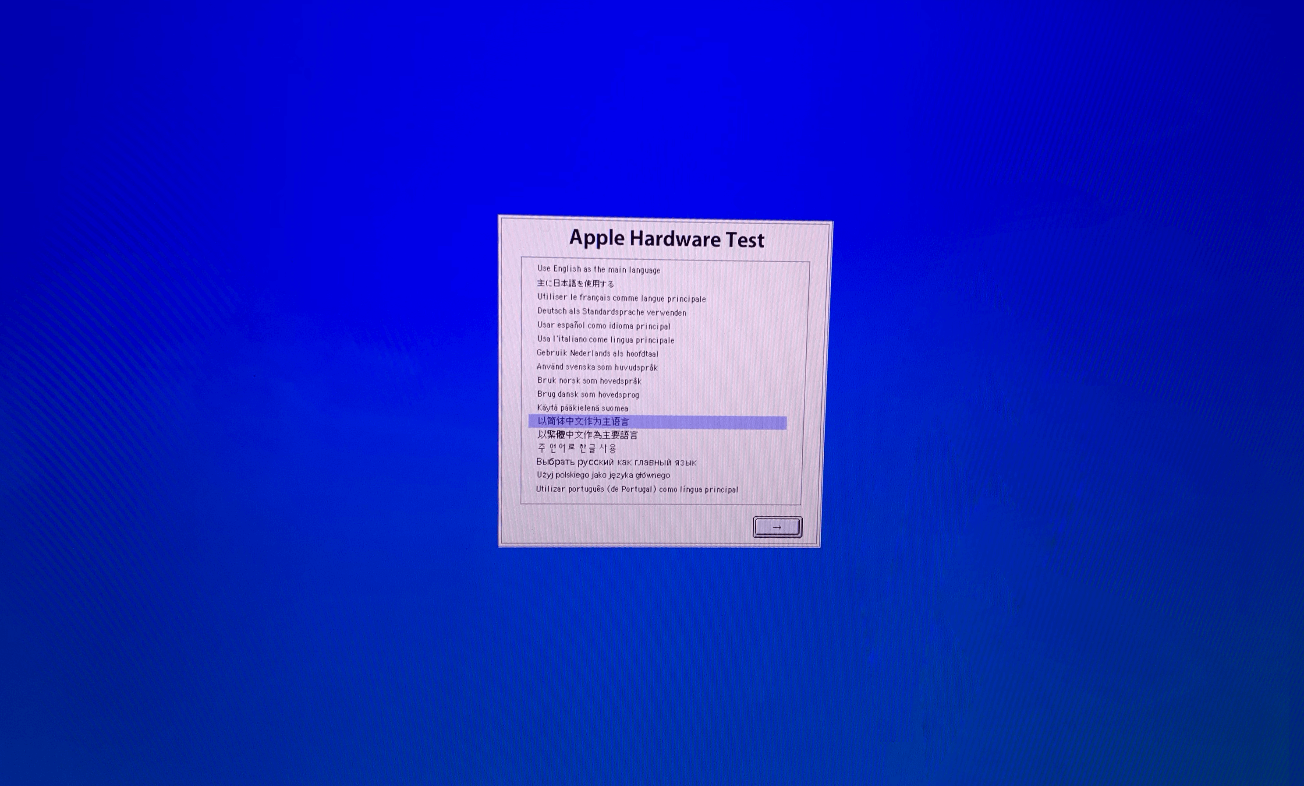Select "Выбрать русский как главный язык"

[x=616, y=462]
